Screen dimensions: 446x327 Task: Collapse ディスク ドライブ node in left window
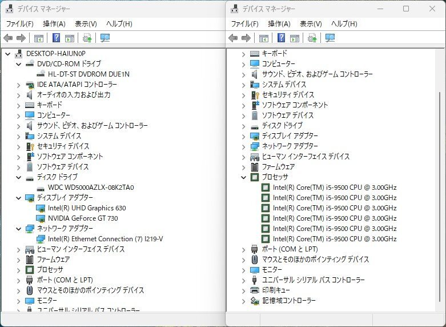18,177
